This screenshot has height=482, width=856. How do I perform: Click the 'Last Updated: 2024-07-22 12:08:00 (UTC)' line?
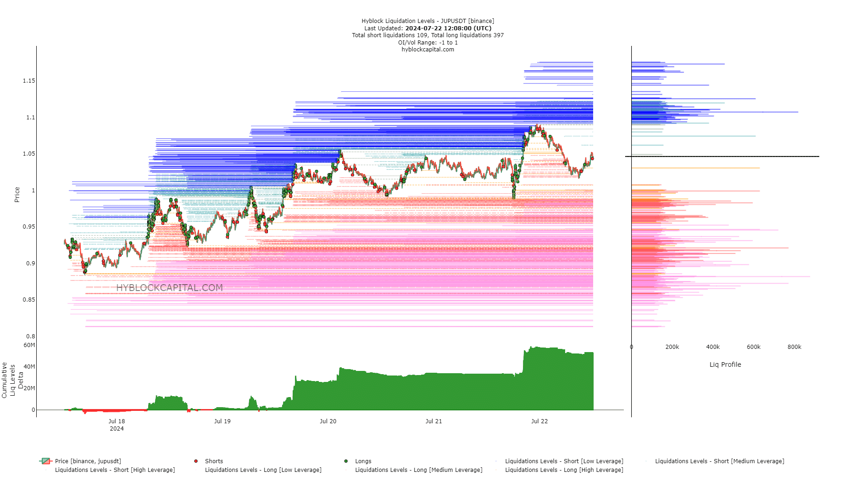428,28
